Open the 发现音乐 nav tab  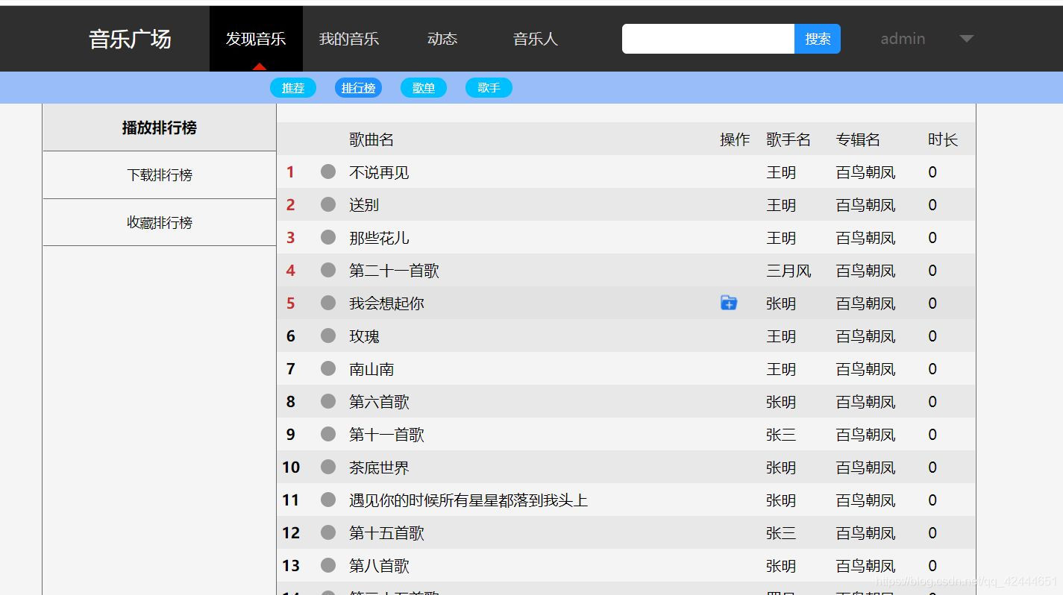(x=256, y=39)
